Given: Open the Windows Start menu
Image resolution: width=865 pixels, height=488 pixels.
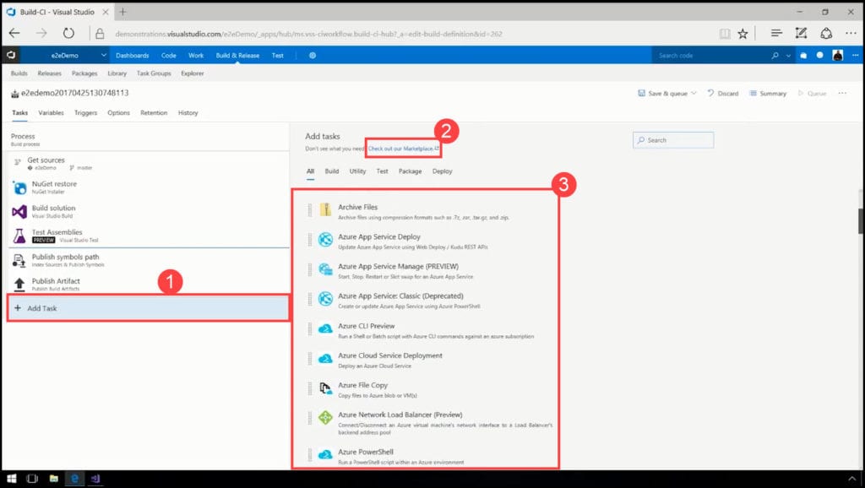Looking at the screenshot, I should [x=11, y=479].
